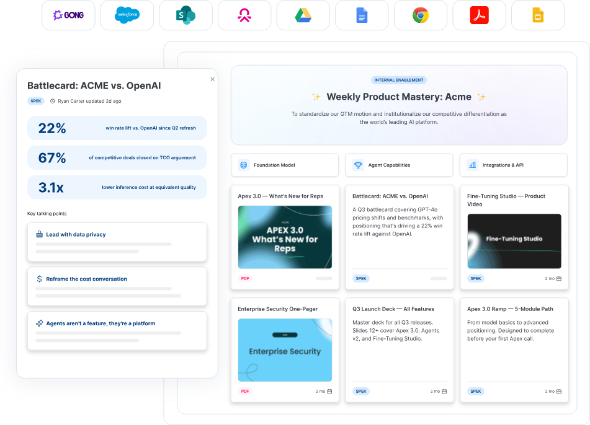Switch to the Agent Capabilities tab
Screen dimensions: 590x425
pyautogui.click(x=400, y=165)
